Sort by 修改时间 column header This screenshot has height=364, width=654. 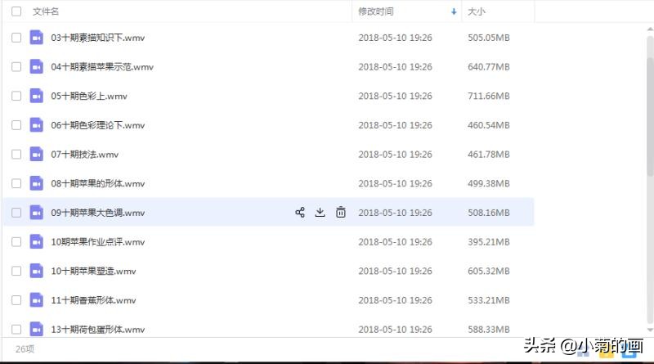tap(376, 11)
